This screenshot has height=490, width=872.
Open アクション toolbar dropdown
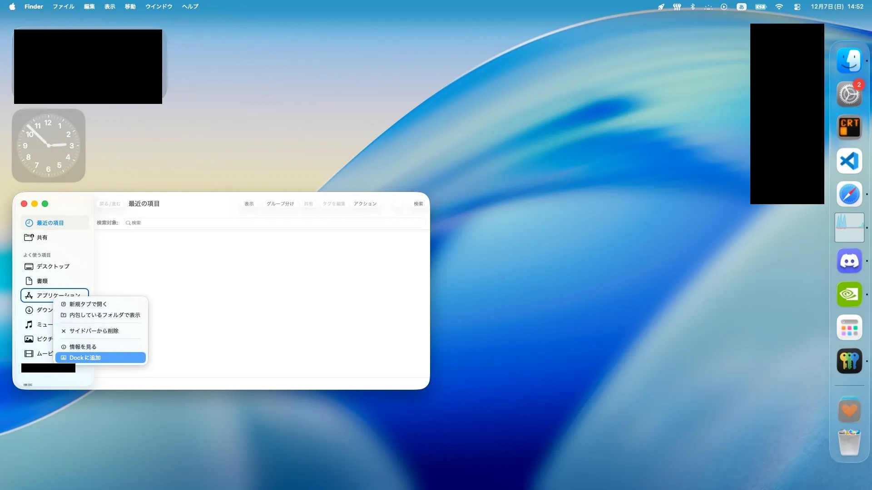pos(365,204)
